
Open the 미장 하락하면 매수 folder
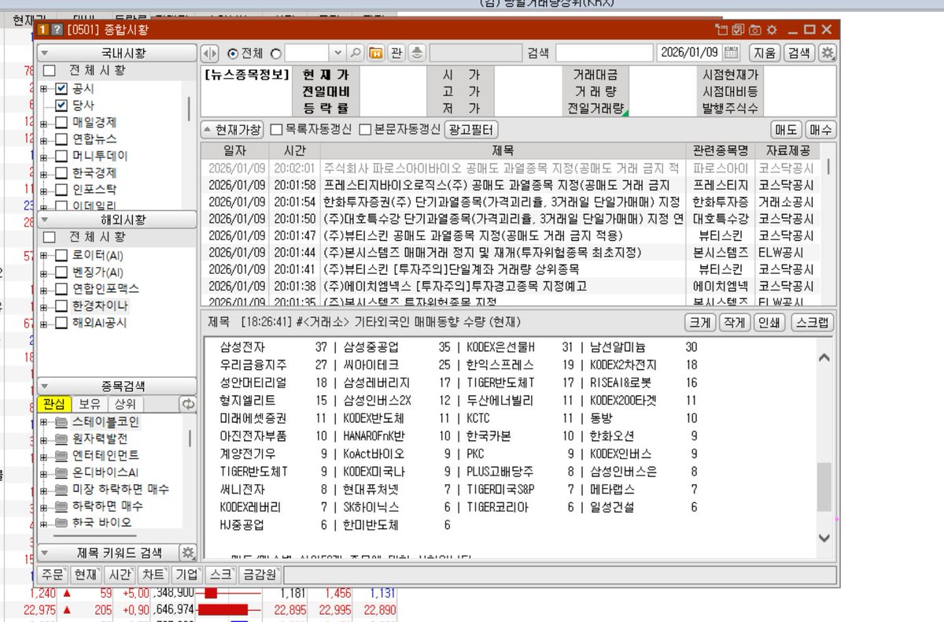[112, 489]
